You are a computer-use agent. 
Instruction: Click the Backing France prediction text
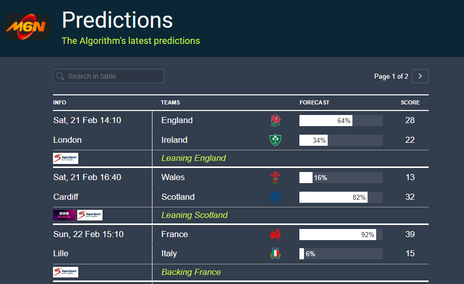pos(191,272)
